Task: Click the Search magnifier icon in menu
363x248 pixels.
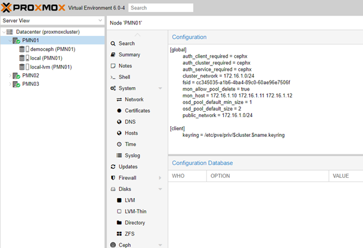Action: click(x=113, y=44)
